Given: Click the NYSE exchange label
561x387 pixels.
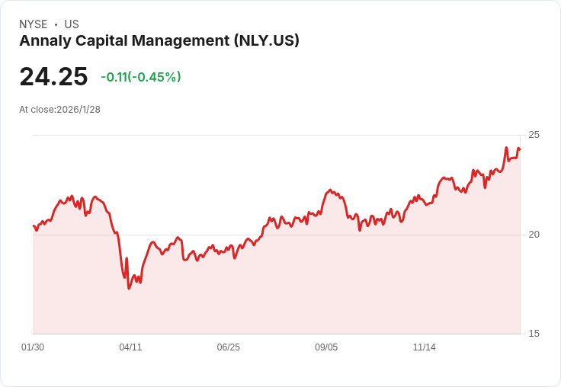Looking at the screenshot, I should point(34,24).
